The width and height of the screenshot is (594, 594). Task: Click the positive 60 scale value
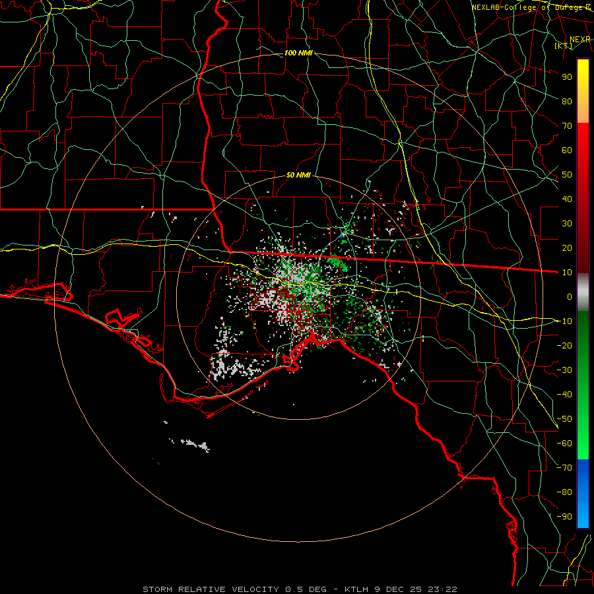tap(567, 150)
